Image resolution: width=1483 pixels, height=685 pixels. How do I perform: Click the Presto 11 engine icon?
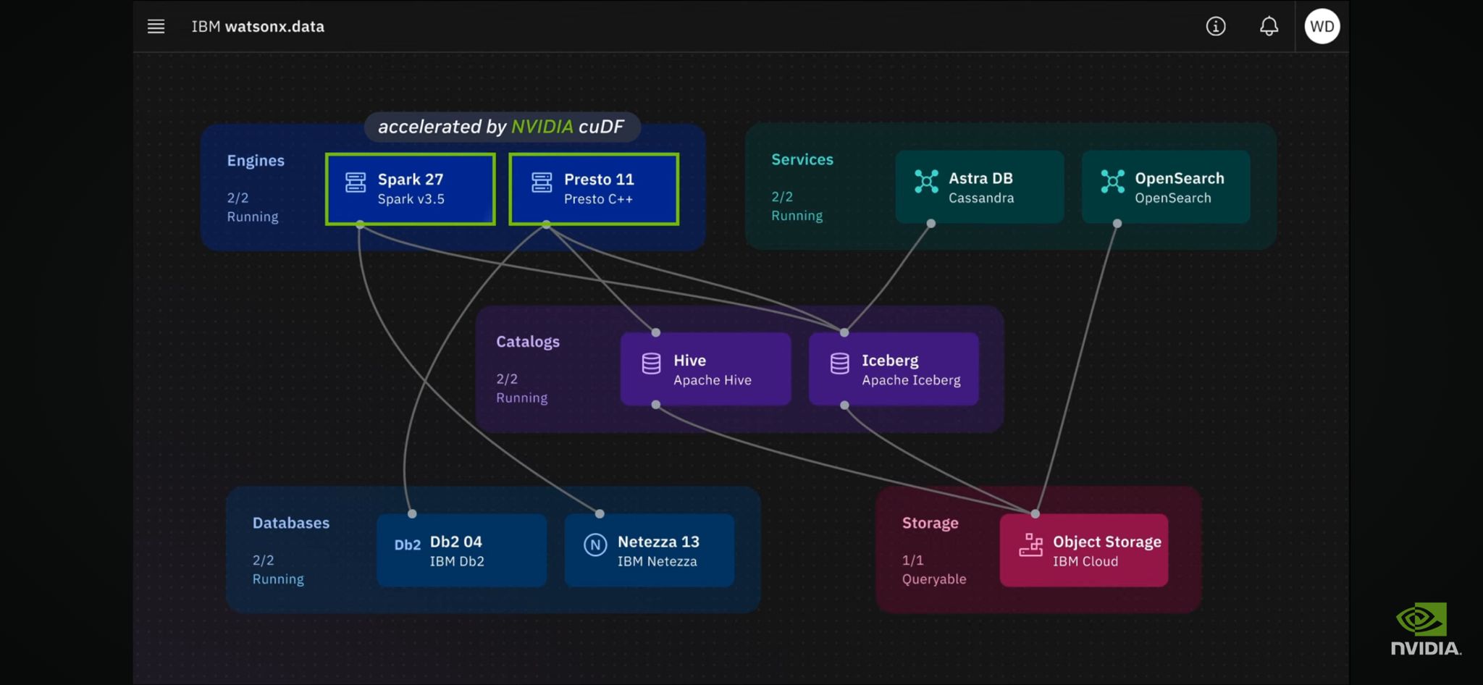[542, 182]
